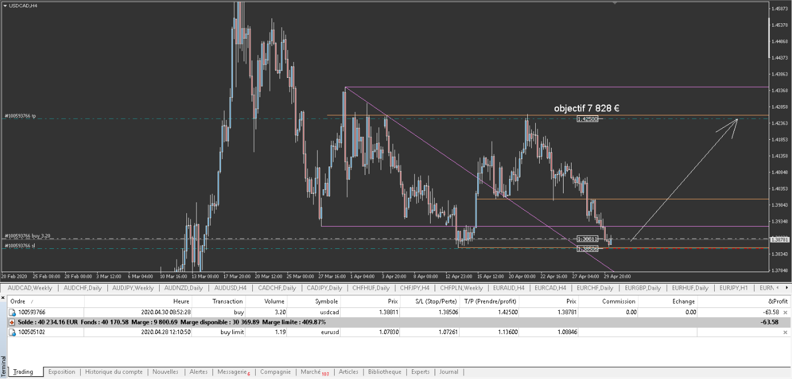This screenshot has width=792, height=379.
Task: Switch to the EURCHF,Daily chart tab
Action: tap(595, 288)
